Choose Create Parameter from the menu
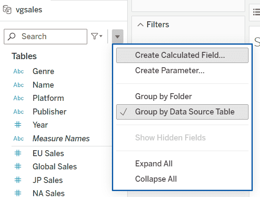Viewport: 260px width, 197px height. point(170,71)
